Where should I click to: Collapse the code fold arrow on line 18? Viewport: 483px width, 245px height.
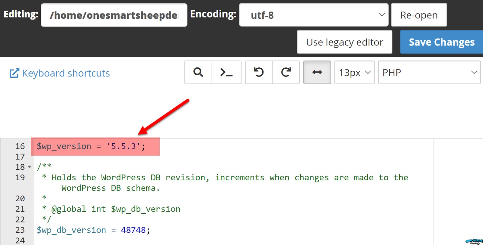click(x=29, y=167)
